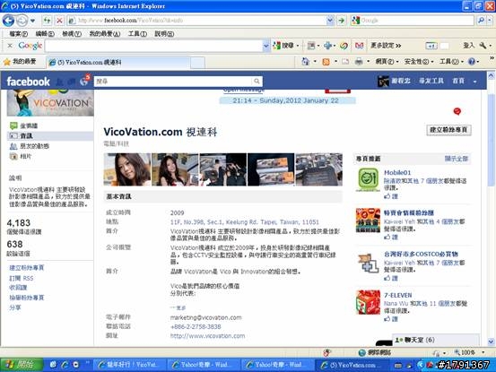This screenshot has width=496, height=372.
Task: Open the File (檔案) menu
Action: 18,33
